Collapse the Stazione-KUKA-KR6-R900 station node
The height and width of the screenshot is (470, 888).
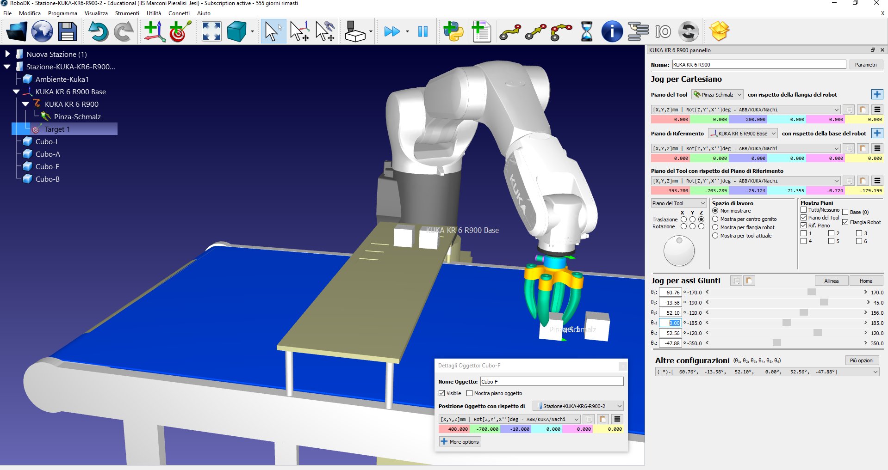click(7, 67)
